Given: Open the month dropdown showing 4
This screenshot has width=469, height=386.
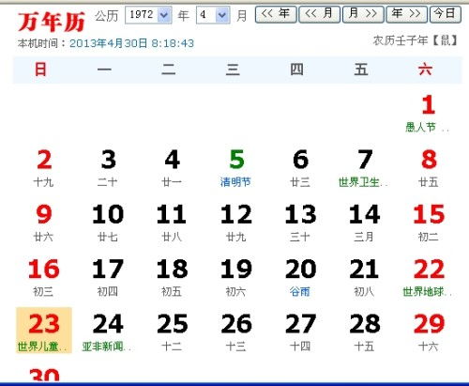Looking at the screenshot, I should pos(213,15).
